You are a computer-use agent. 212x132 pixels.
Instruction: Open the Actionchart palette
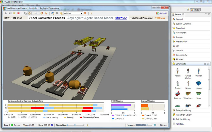191,32
